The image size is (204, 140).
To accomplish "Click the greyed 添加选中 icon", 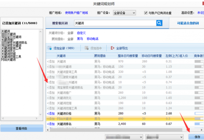I will coord(83,48).
